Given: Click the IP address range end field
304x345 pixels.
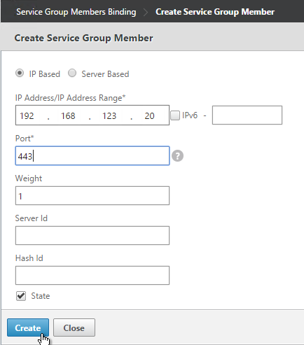Looking at the screenshot, I should click(x=247, y=115).
